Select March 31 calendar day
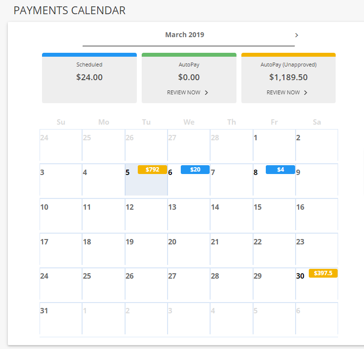 pos(61,318)
